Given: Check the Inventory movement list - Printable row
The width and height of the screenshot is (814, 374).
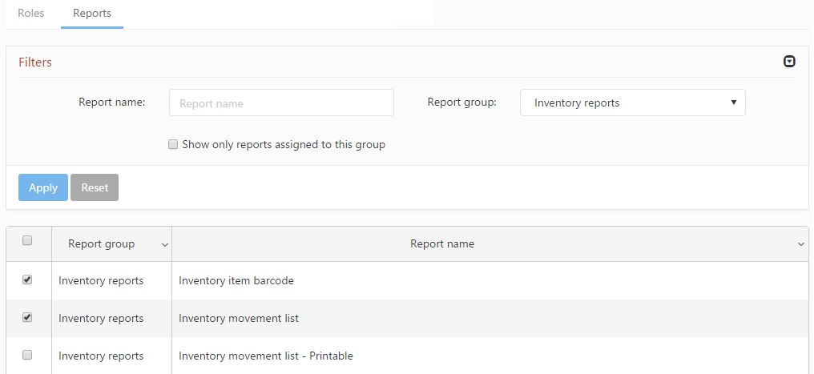Looking at the screenshot, I should [27, 354].
